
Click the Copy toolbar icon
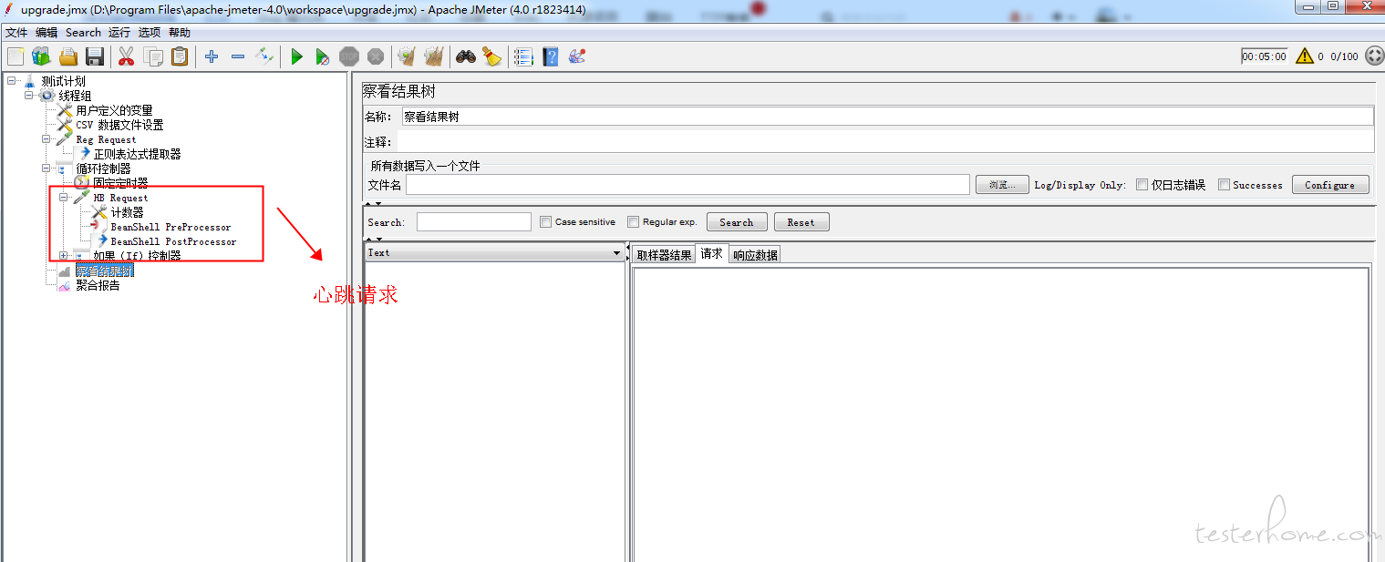point(153,56)
